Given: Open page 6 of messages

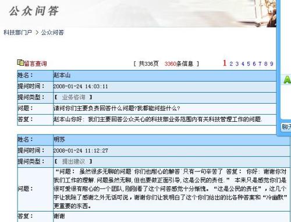Looking at the screenshot, I should pos(254,64).
